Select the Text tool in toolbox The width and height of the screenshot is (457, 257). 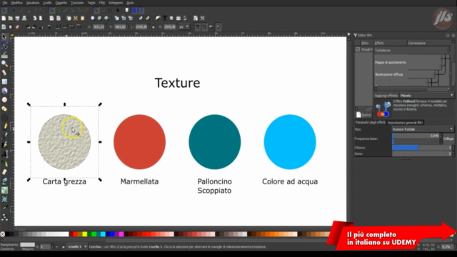coord(4,154)
